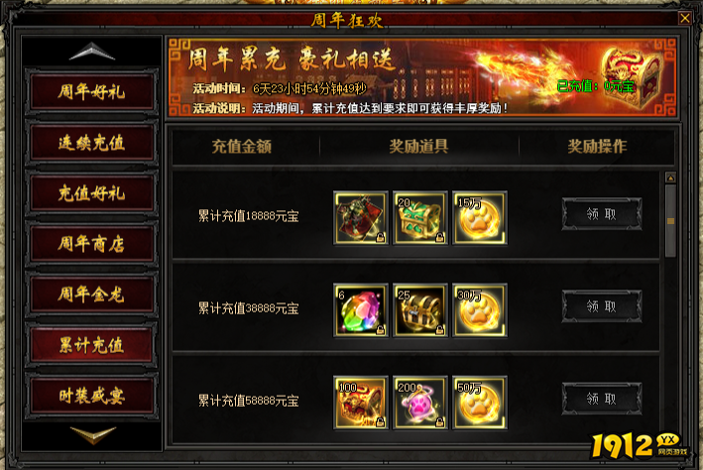Click the dark treasure chest reward (25)
703x470 pixels.
click(x=420, y=310)
